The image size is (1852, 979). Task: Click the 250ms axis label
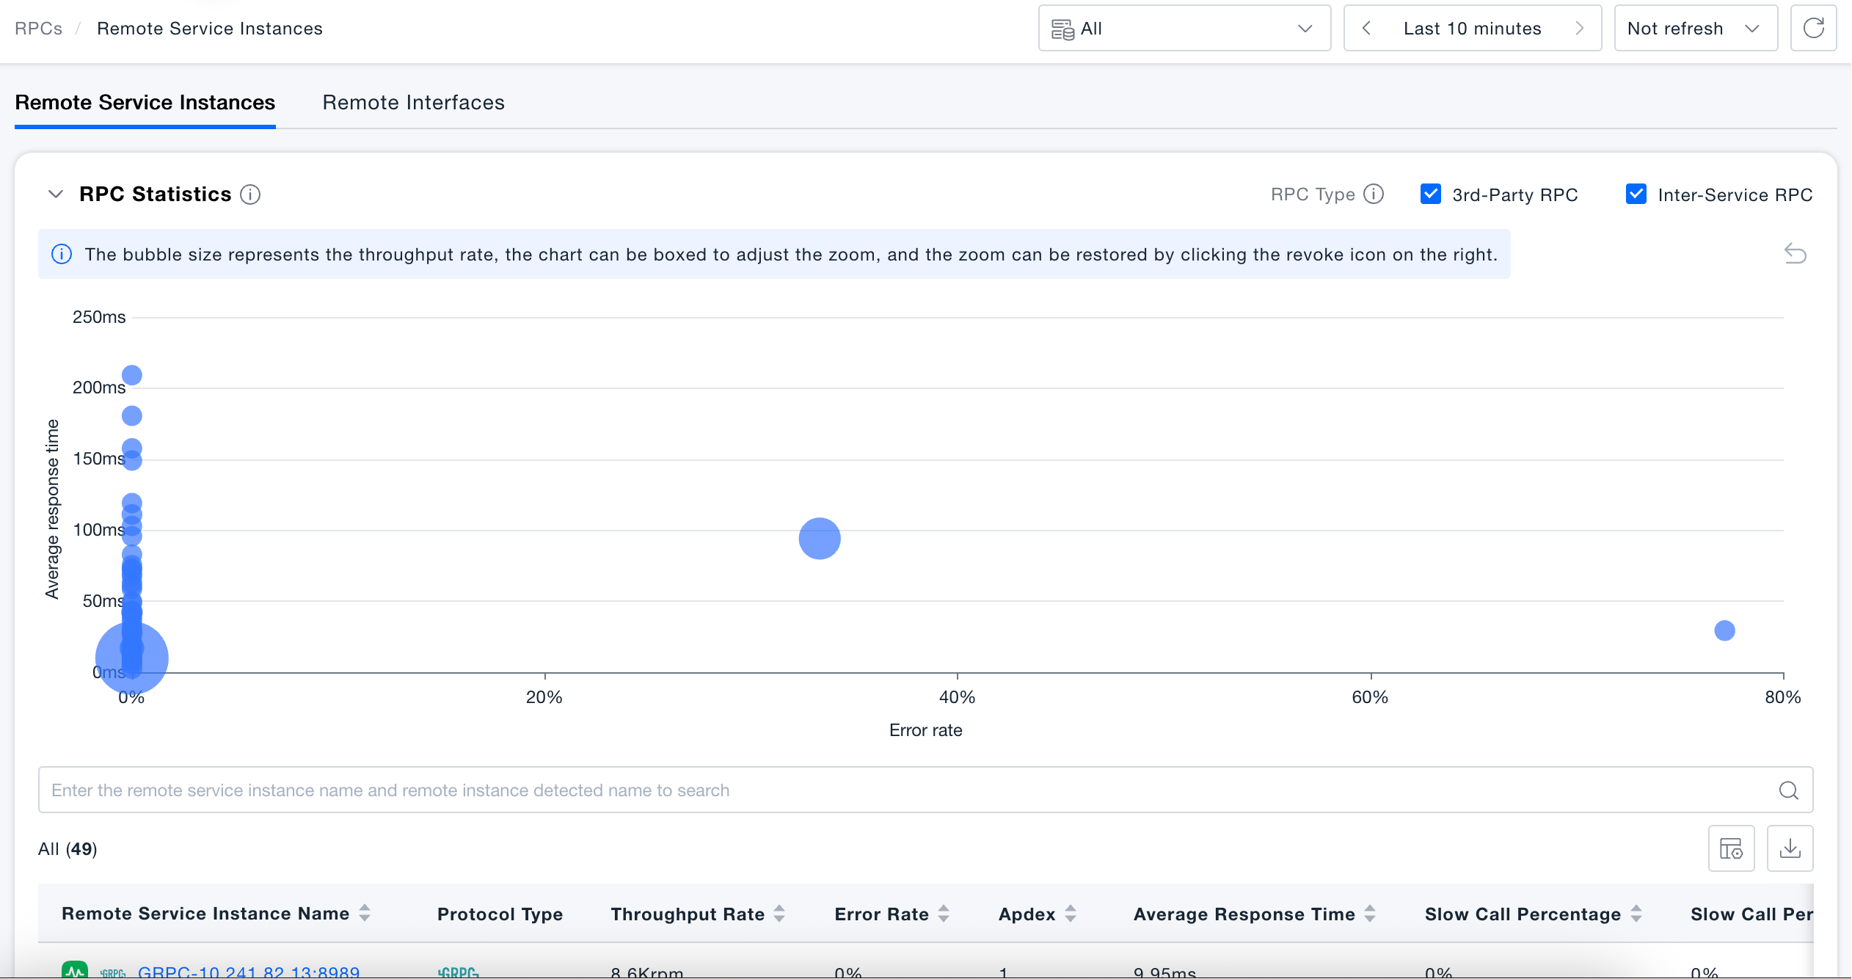(99, 317)
